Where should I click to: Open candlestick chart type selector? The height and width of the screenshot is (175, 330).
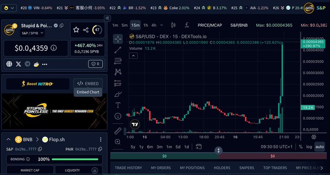point(173,25)
